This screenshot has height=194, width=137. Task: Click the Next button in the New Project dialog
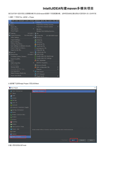(x=74, y=140)
